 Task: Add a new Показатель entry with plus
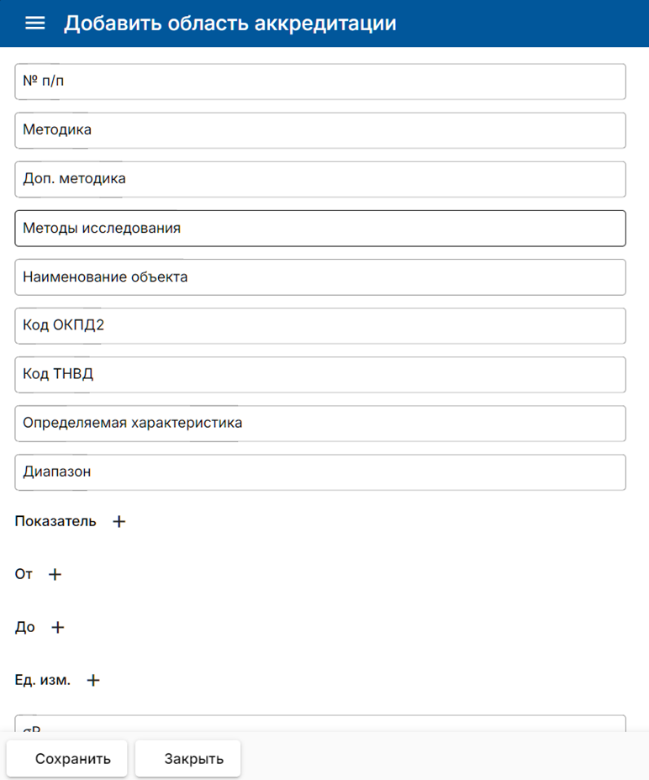point(119,521)
